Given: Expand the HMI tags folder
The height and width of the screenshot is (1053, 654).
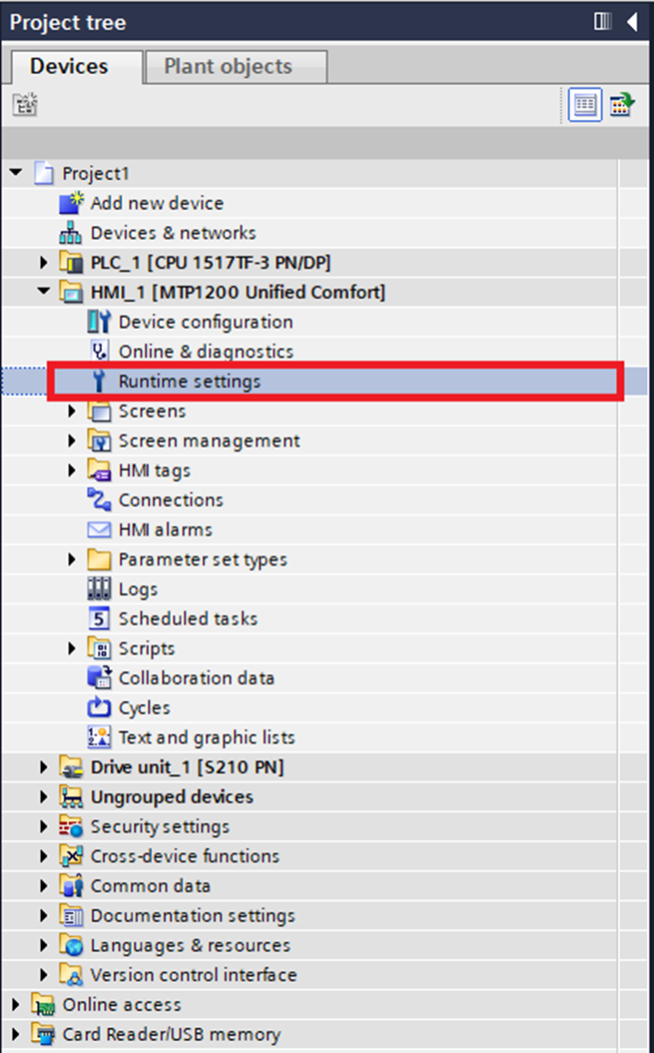Looking at the screenshot, I should (72, 471).
